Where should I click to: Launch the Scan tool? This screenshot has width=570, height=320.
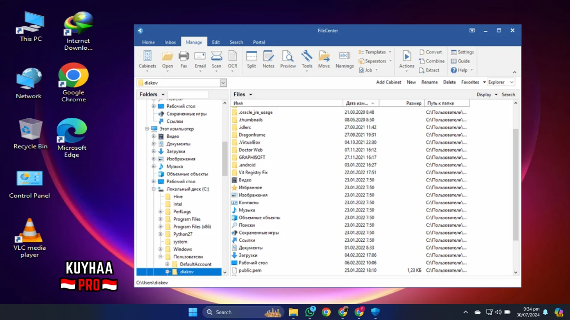click(x=216, y=60)
